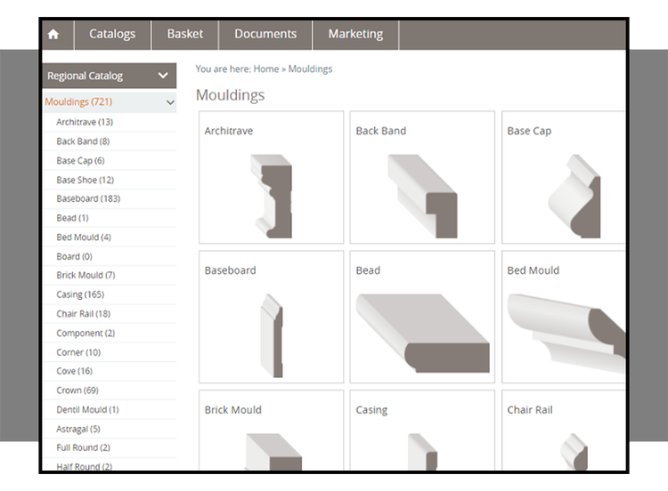This screenshot has width=668, height=491.
Task: Open the Baseboard profile image
Action: point(271,334)
